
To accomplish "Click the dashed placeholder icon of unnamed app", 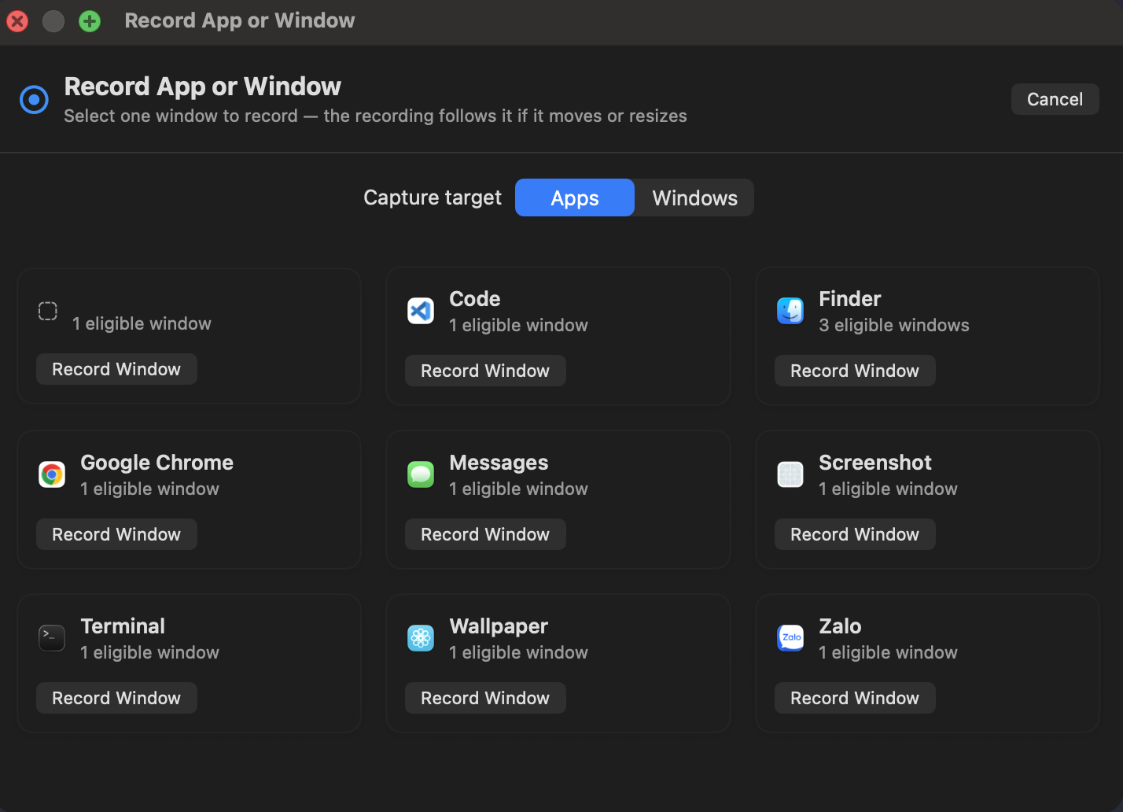I will [48, 312].
